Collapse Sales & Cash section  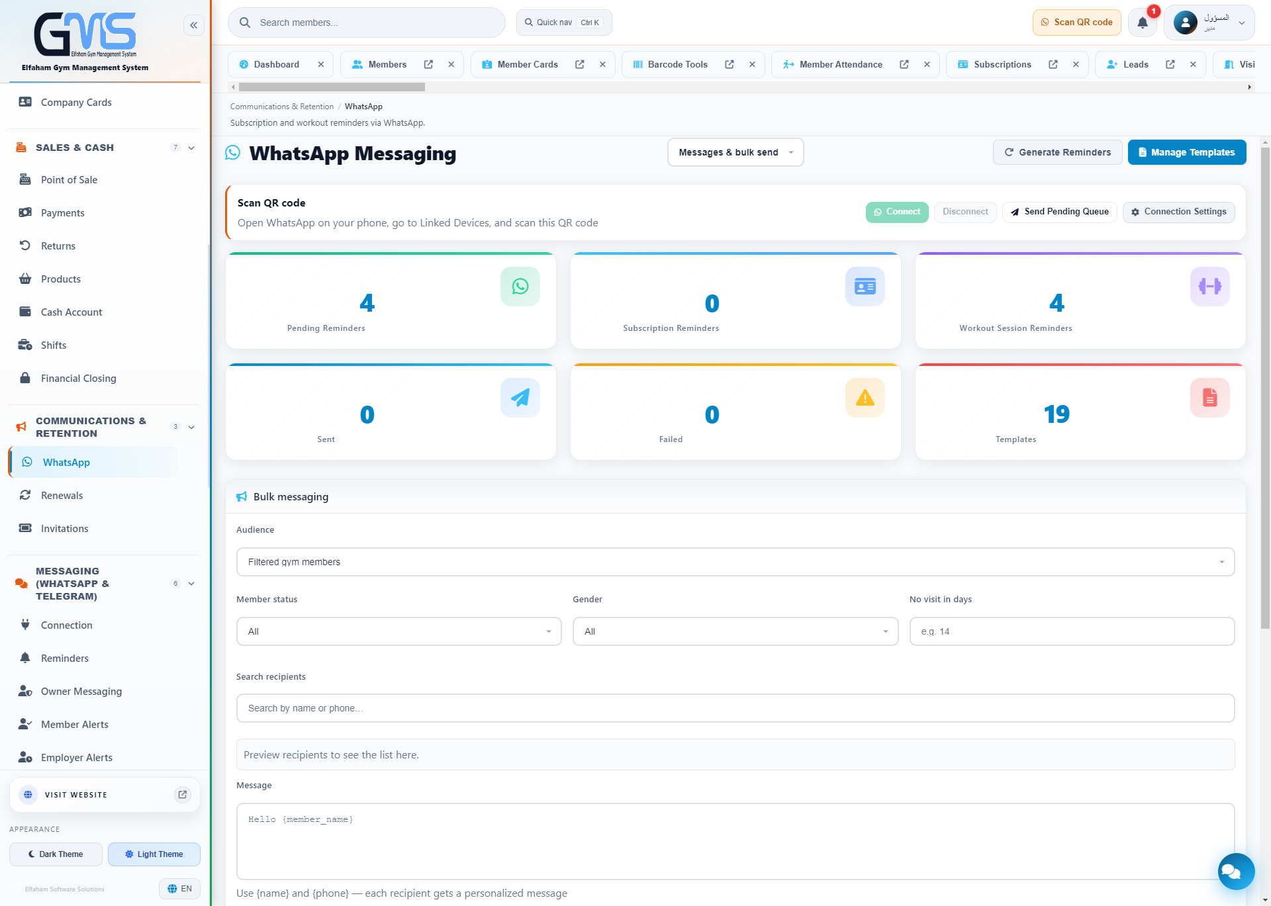point(191,148)
